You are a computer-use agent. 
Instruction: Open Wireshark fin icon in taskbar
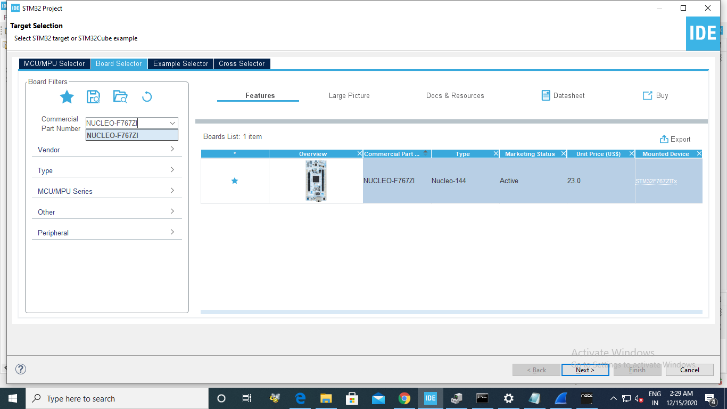[x=561, y=398]
